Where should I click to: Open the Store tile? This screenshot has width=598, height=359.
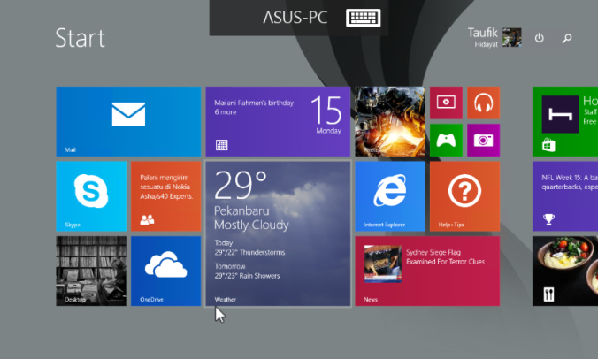[x=565, y=121]
